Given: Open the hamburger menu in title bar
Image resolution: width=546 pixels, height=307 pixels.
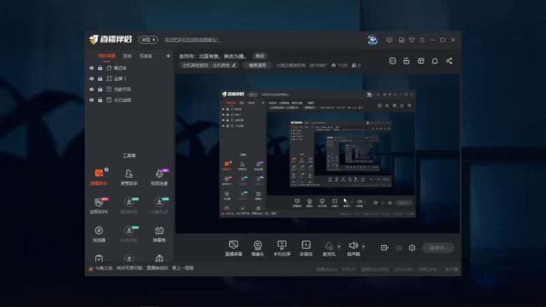Looking at the screenshot, I should (422, 40).
